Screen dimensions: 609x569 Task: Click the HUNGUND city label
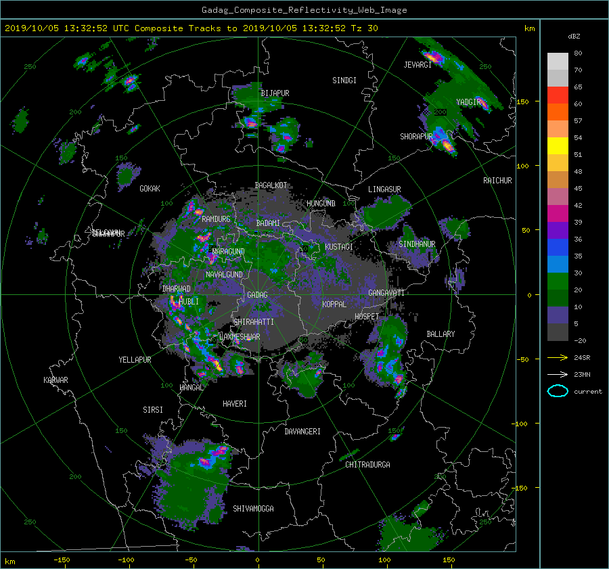(x=321, y=204)
